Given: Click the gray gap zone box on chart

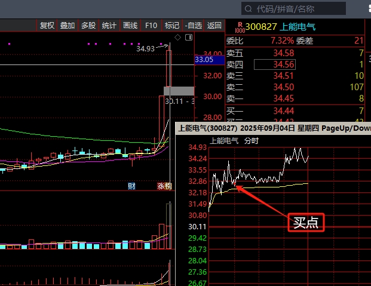Looking at the screenshot, I should 179,91.
